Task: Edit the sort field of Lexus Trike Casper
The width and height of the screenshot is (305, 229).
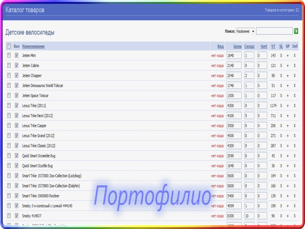Action: pos(262,126)
